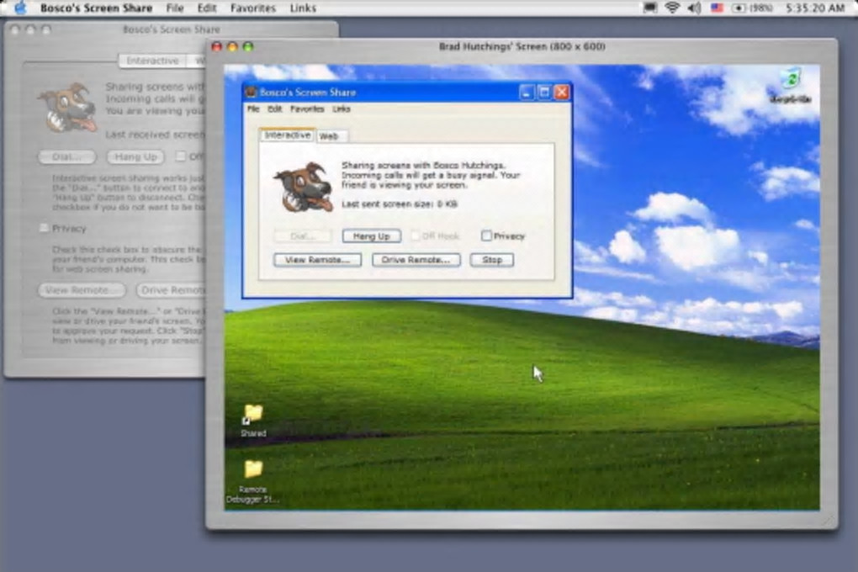Switch to Interactive tab in Windows dialog
This screenshot has height=572, width=858.
(288, 135)
